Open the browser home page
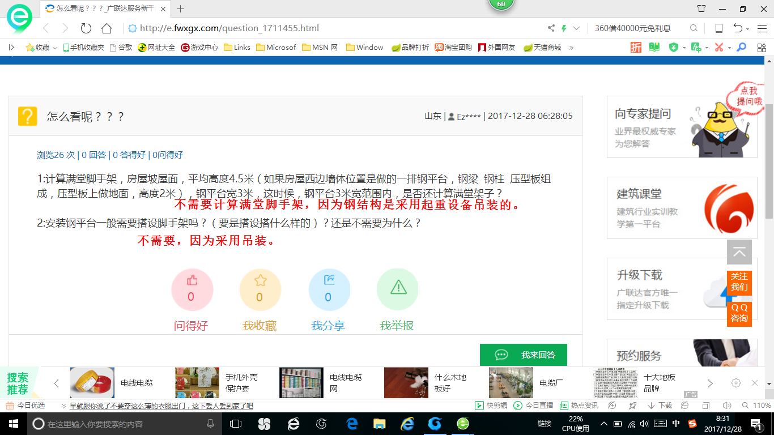The image size is (774, 435). click(107, 28)
